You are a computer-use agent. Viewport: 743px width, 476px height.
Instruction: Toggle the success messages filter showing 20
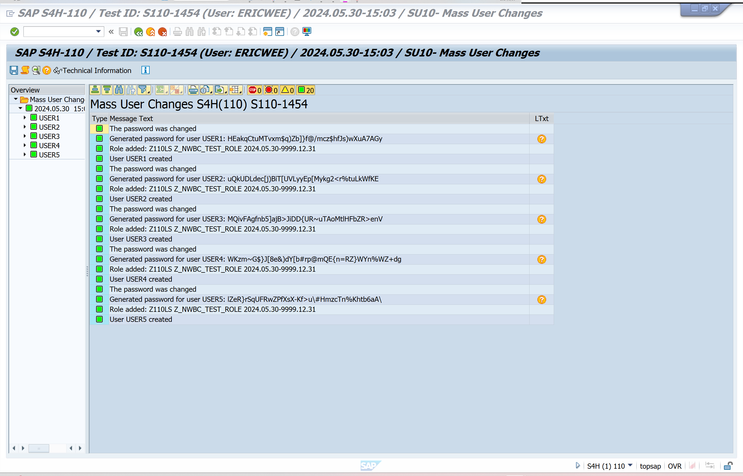(306, 90)
